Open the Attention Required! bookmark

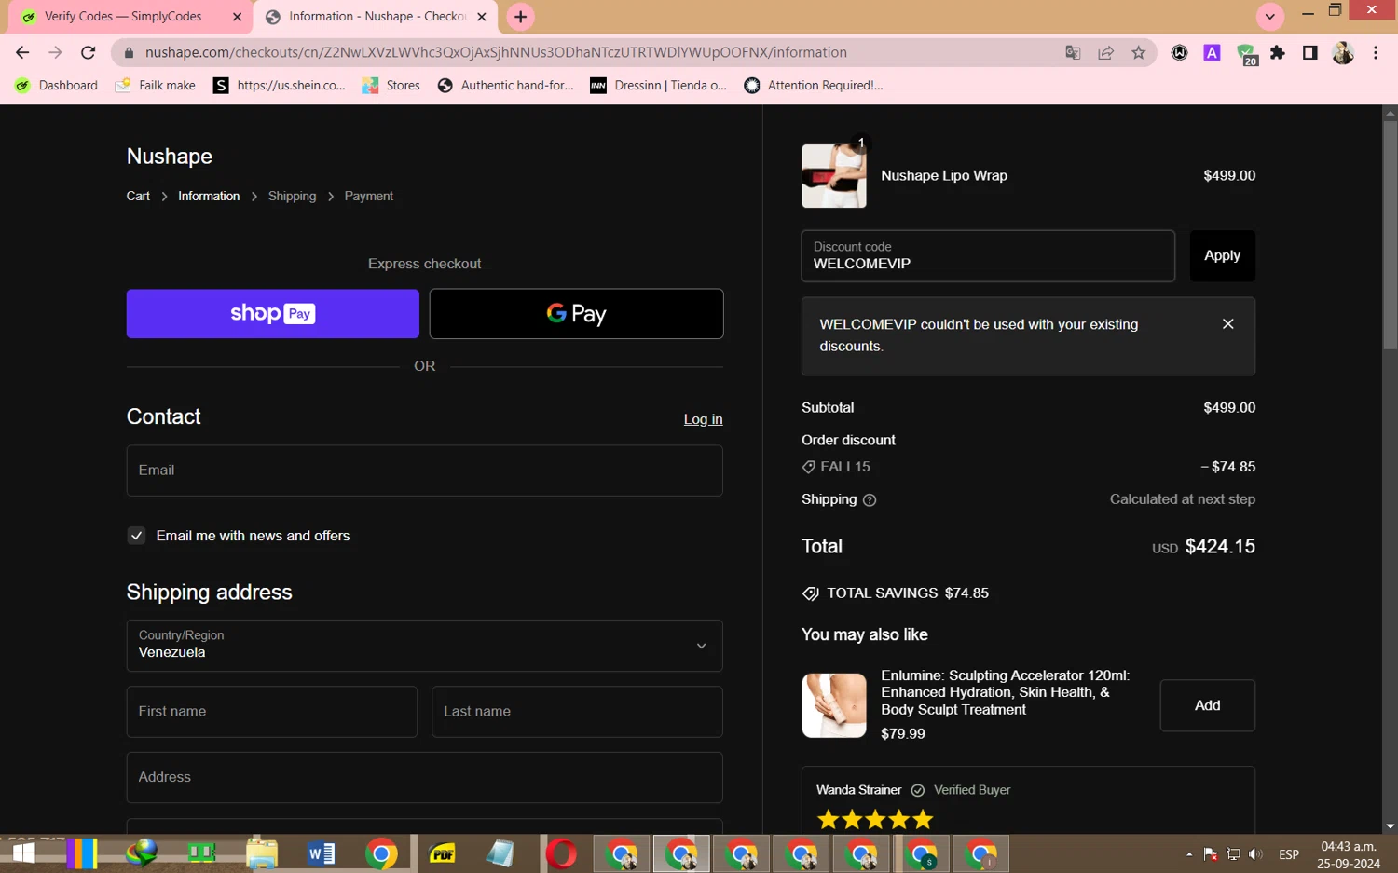tap(814, 86)
